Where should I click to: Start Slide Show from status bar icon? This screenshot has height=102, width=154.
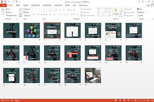click(129, 100)
